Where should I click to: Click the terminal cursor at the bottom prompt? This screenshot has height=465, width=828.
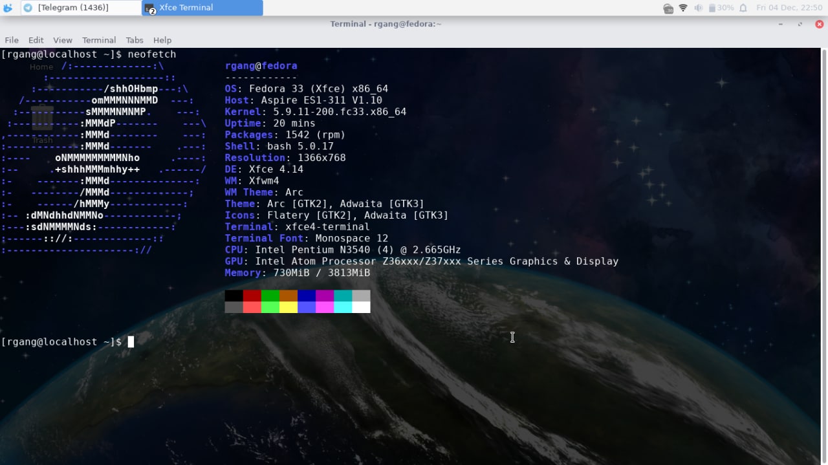click(x=131, y=341)
